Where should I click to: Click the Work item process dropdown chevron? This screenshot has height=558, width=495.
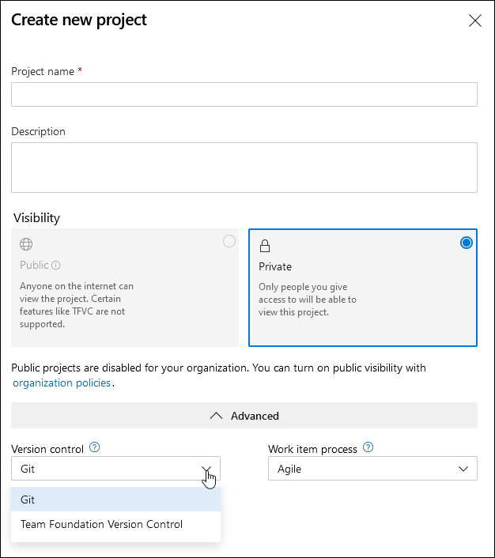(x=464, y=469)
